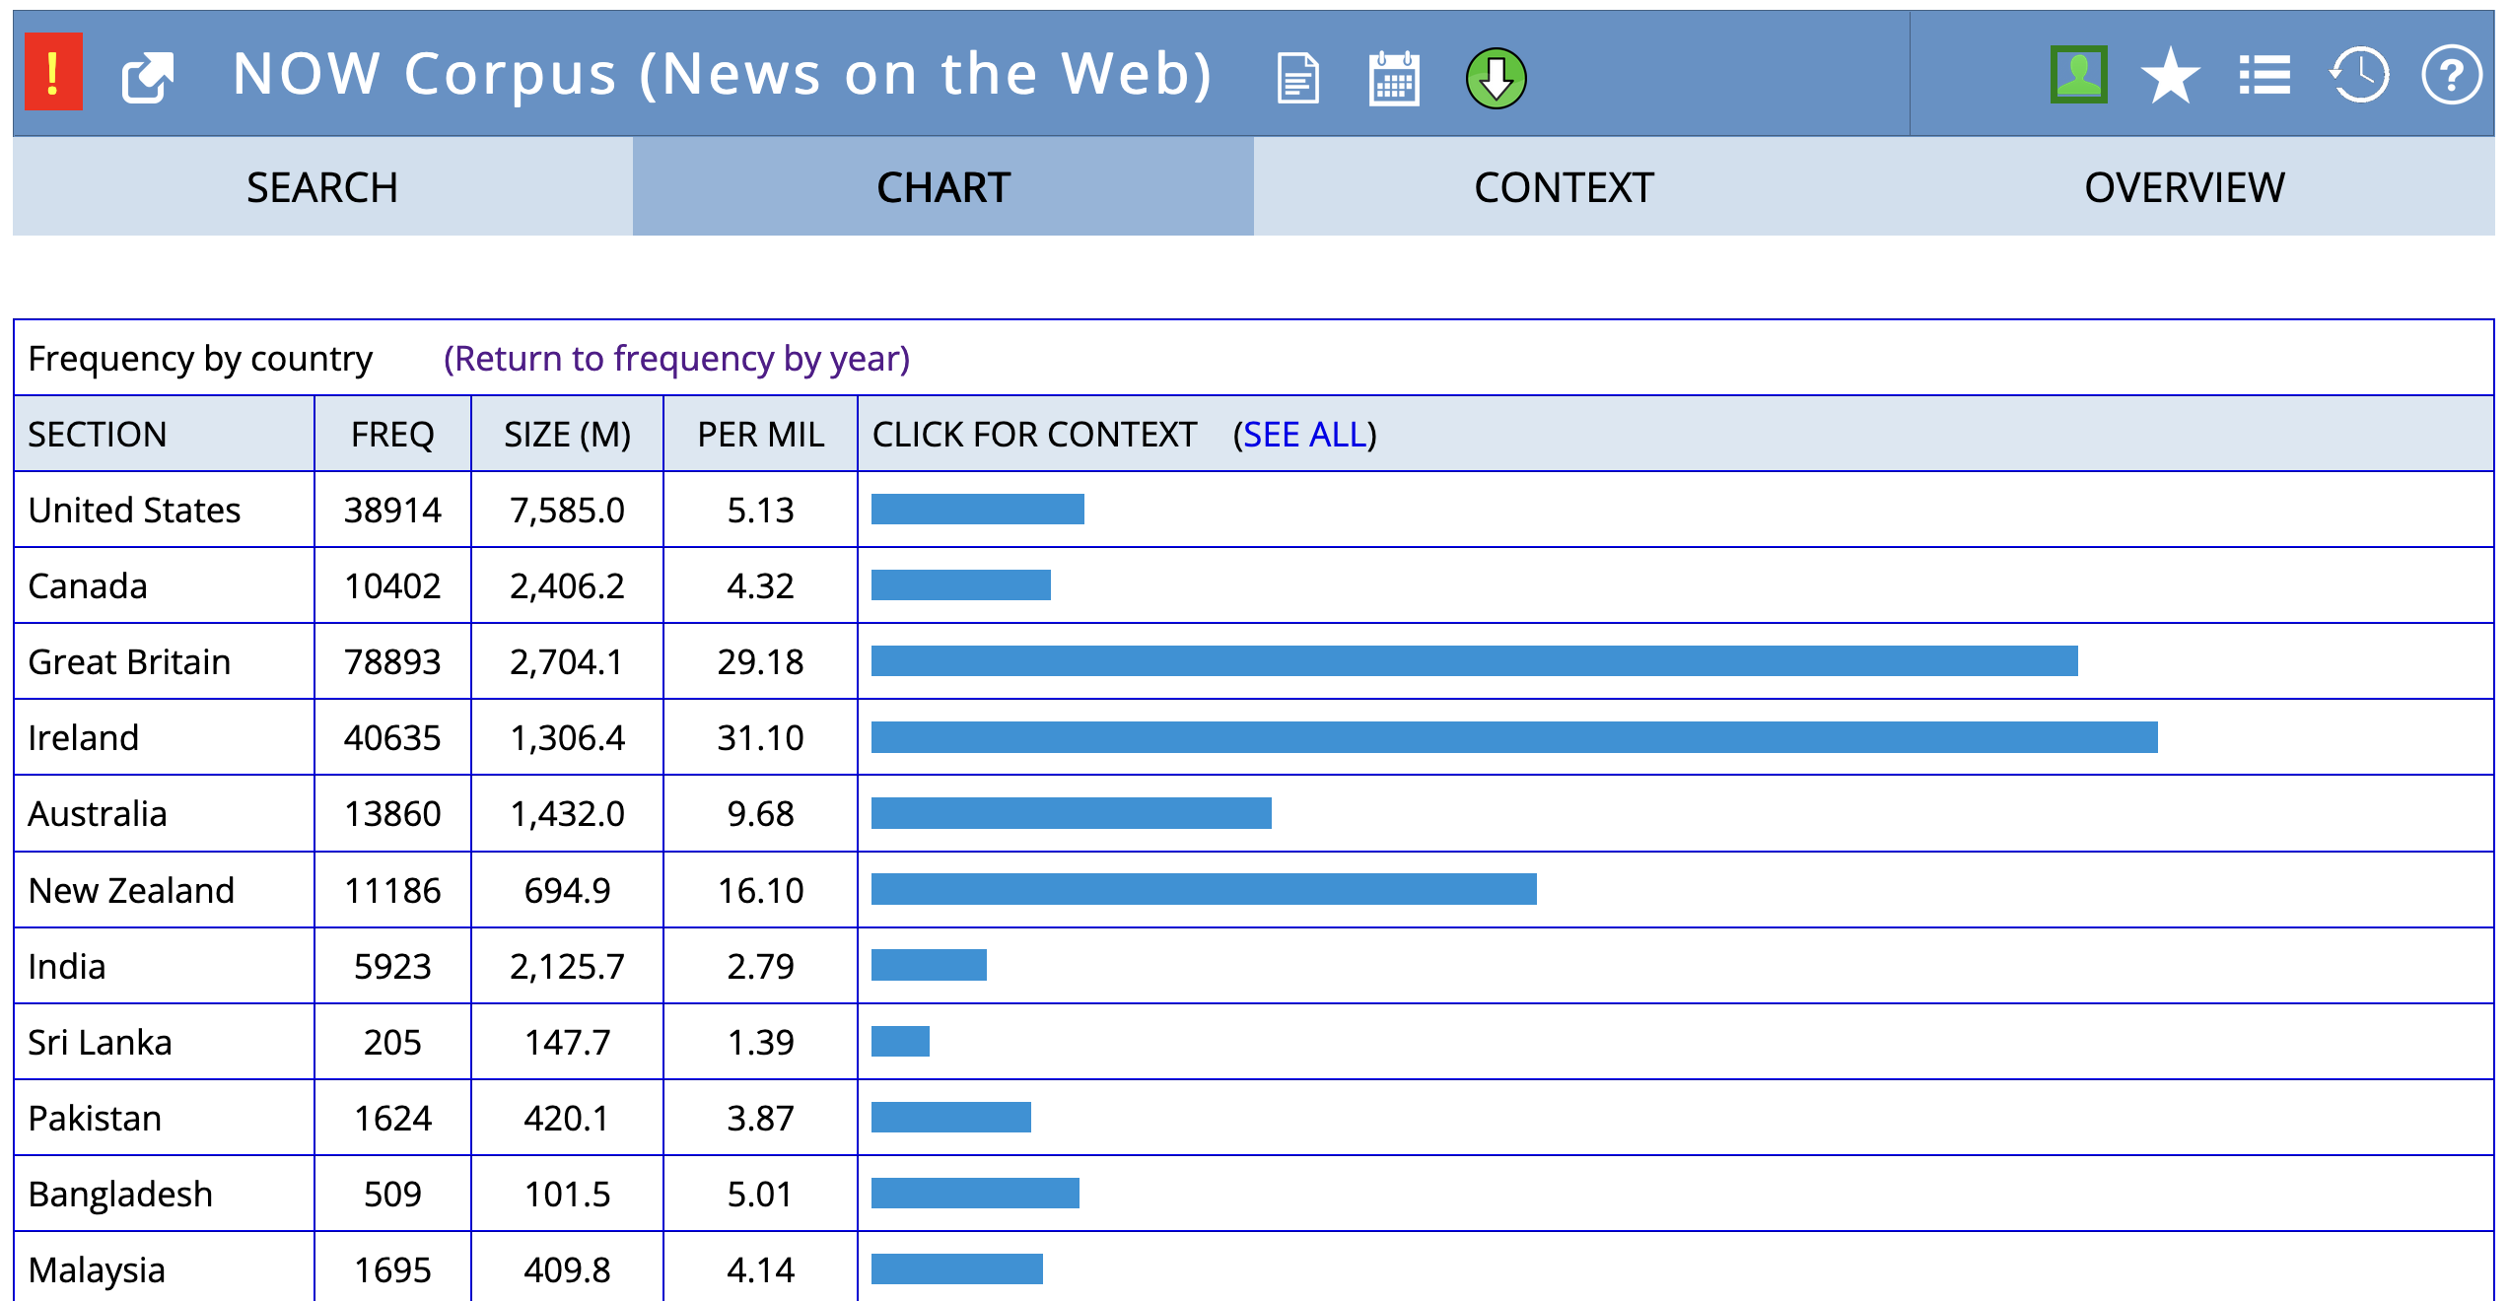2508x1301 pixels.
Task: Open the OVERVIEW tab
Action: (2184, 187)
